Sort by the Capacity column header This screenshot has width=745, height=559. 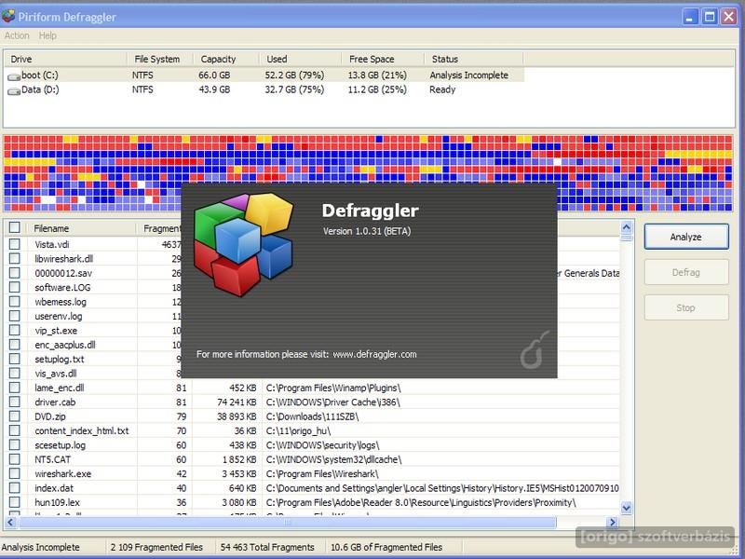point(226,59)
